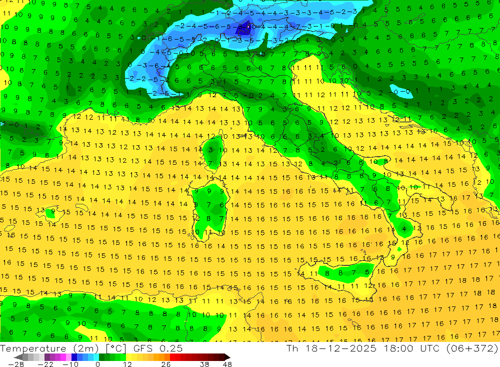Click the 'Temperature (2m)' title text
Screen dimensions: 500x367
(x=49, y=348)
